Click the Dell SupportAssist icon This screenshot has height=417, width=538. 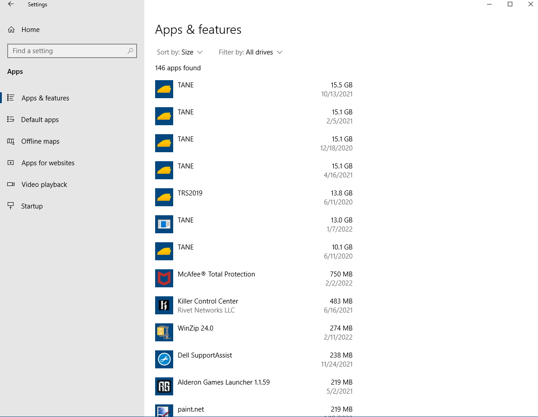164,360
